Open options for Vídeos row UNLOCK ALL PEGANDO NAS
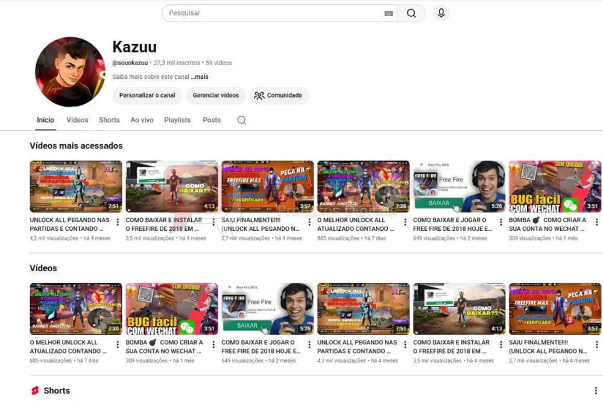603x402 pixels. (405, 344)
